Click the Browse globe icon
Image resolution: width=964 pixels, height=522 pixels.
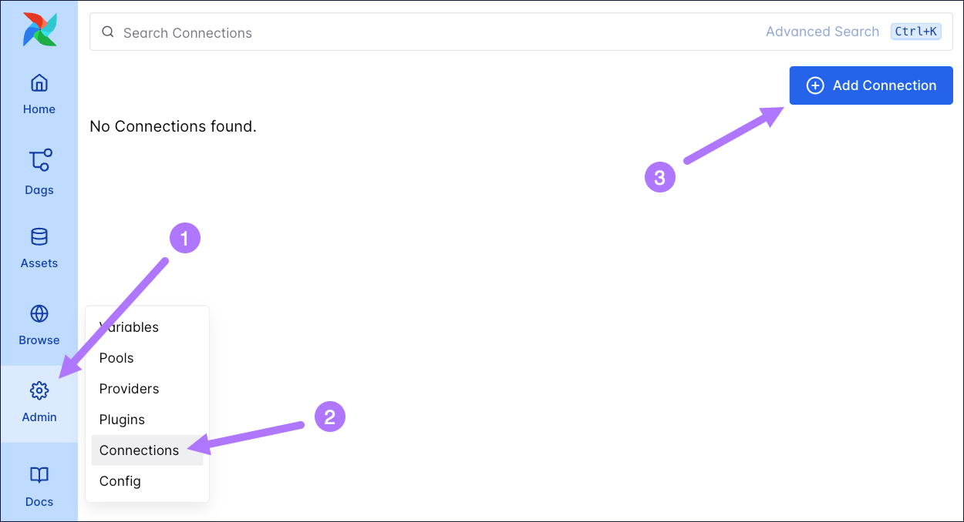[x=39, y=314]
